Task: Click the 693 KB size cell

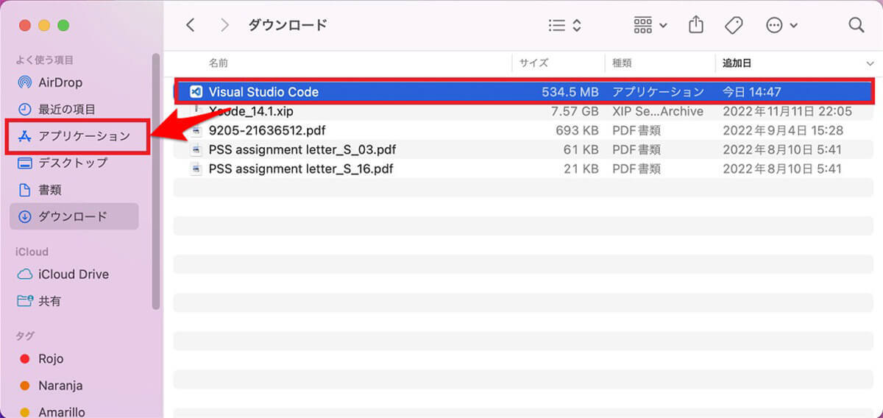Action: [x=578, y=131]
